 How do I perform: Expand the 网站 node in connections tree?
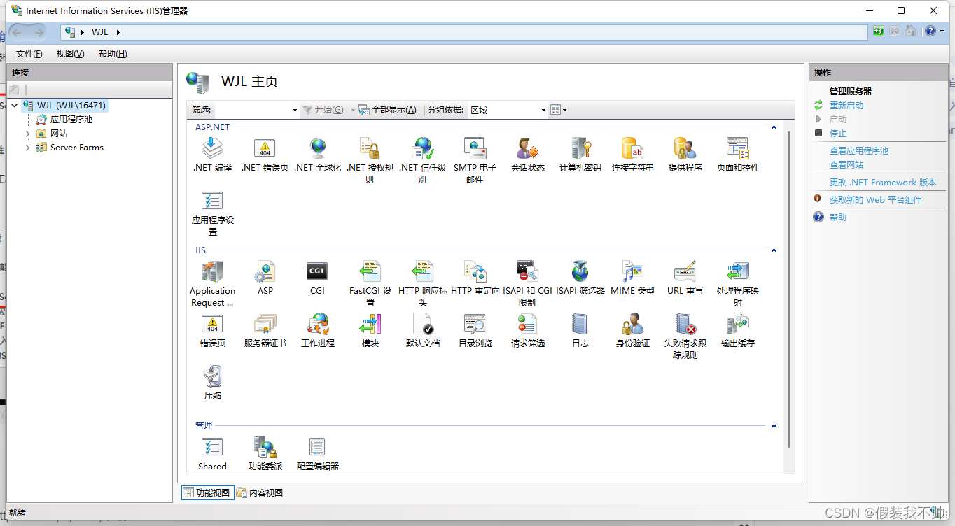(28, 133)
